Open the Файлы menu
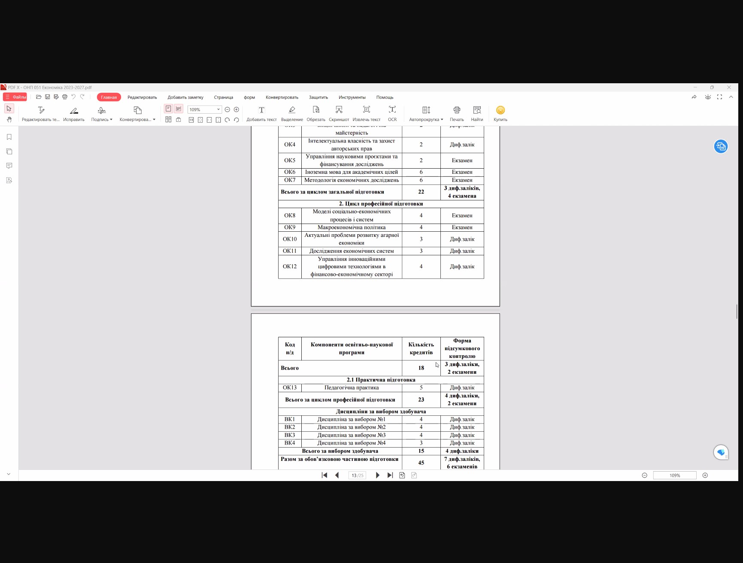This screenshot has width=743, height=563. [15, 97]
